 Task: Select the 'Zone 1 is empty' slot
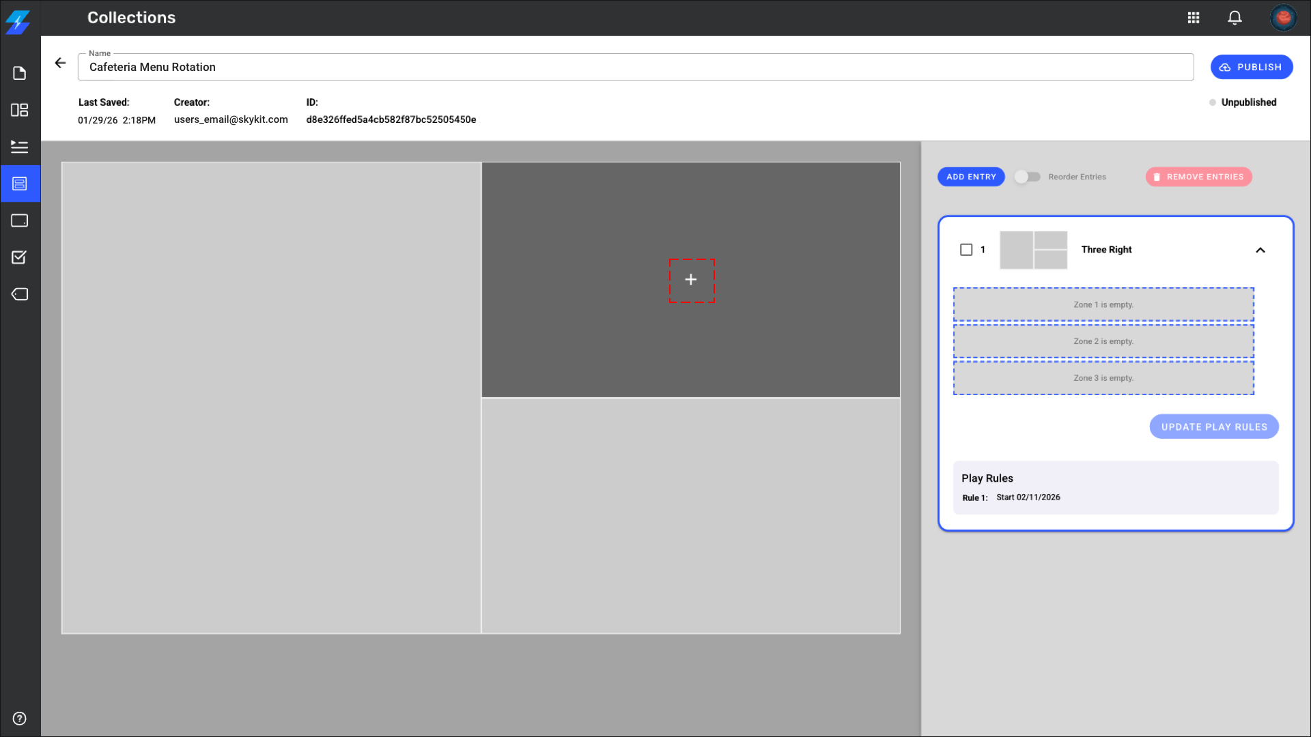coord(1103,304)
